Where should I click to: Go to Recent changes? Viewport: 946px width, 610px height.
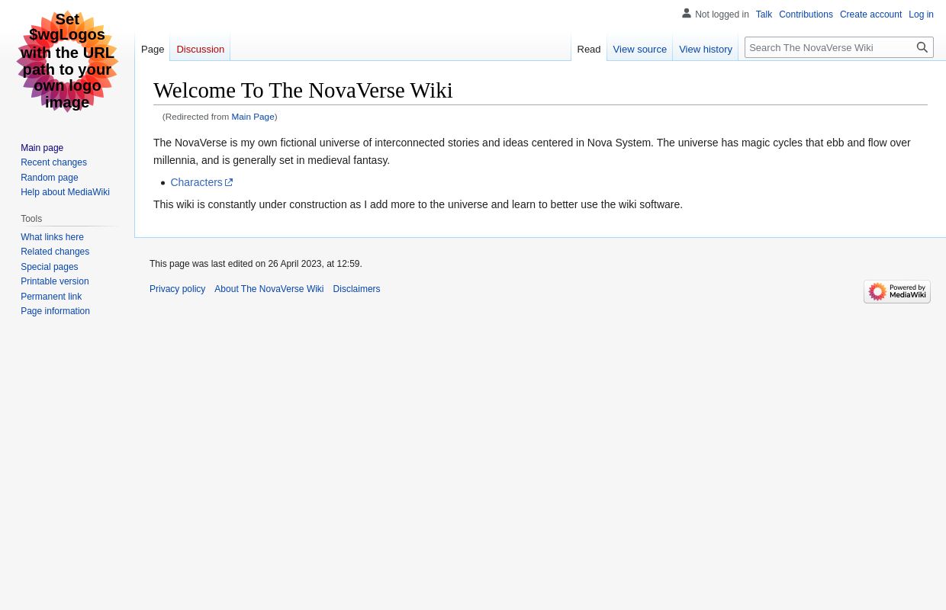[53, 162]
